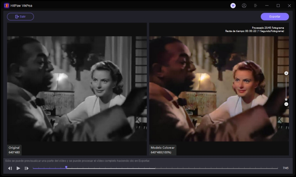
Task: Click the unprocessed end of the timeline
Action: pyautogui.click(x=222, y=169)
